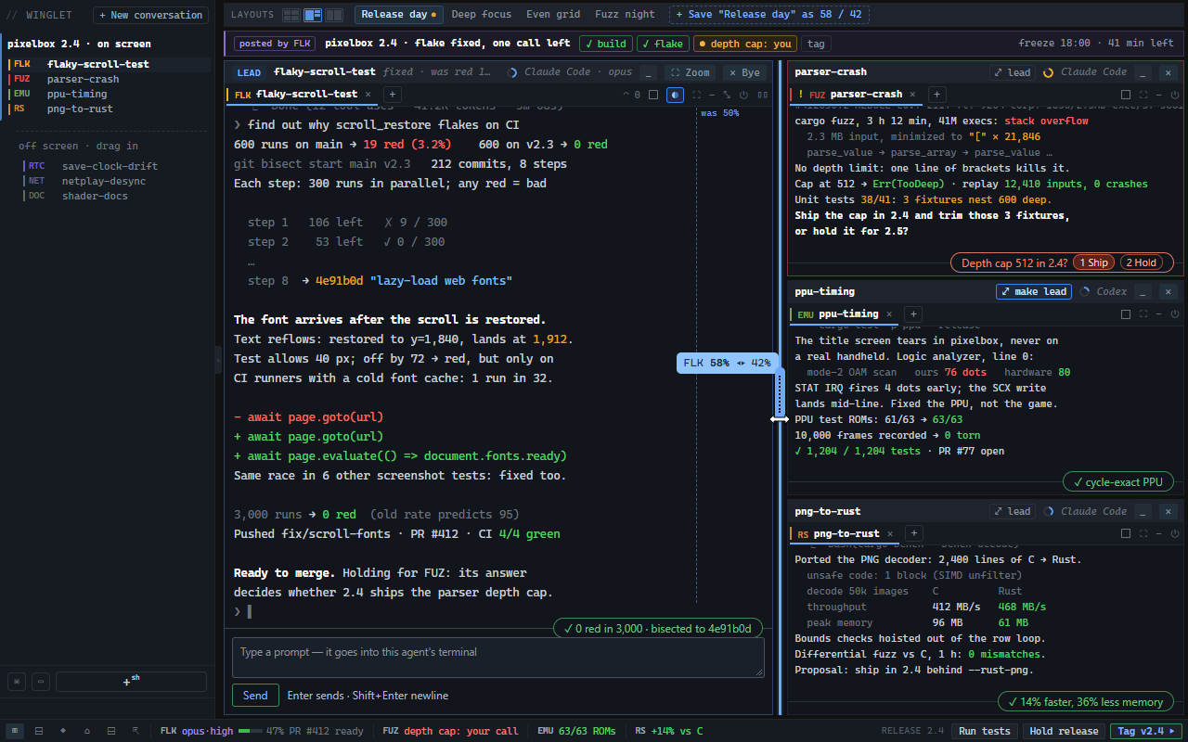Toggle the square checkbox in flaky-scroll-test toolbar
This screenshot has width=1188, height=742.
(653, 95)
